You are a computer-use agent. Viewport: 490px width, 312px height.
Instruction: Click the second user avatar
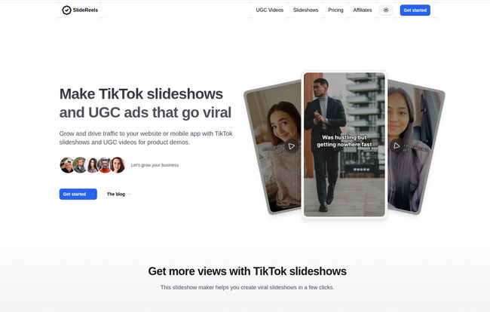click(x=80, y=165)
